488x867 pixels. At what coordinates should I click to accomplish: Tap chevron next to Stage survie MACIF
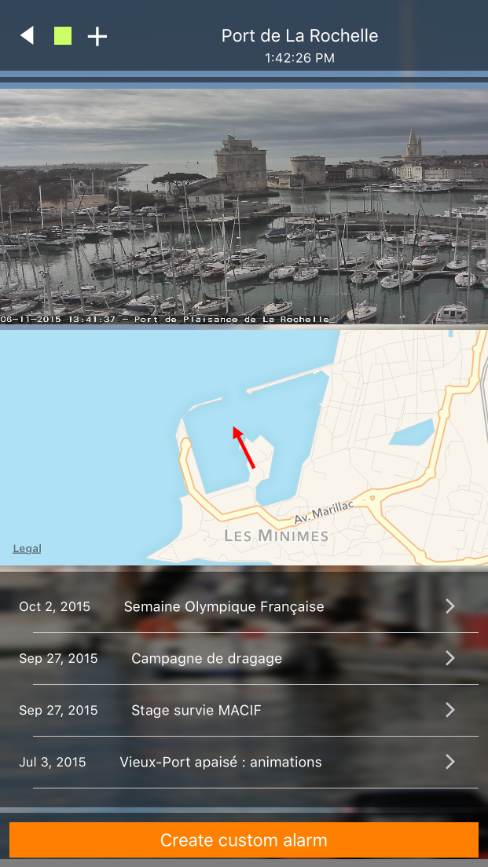click(450, 710)
